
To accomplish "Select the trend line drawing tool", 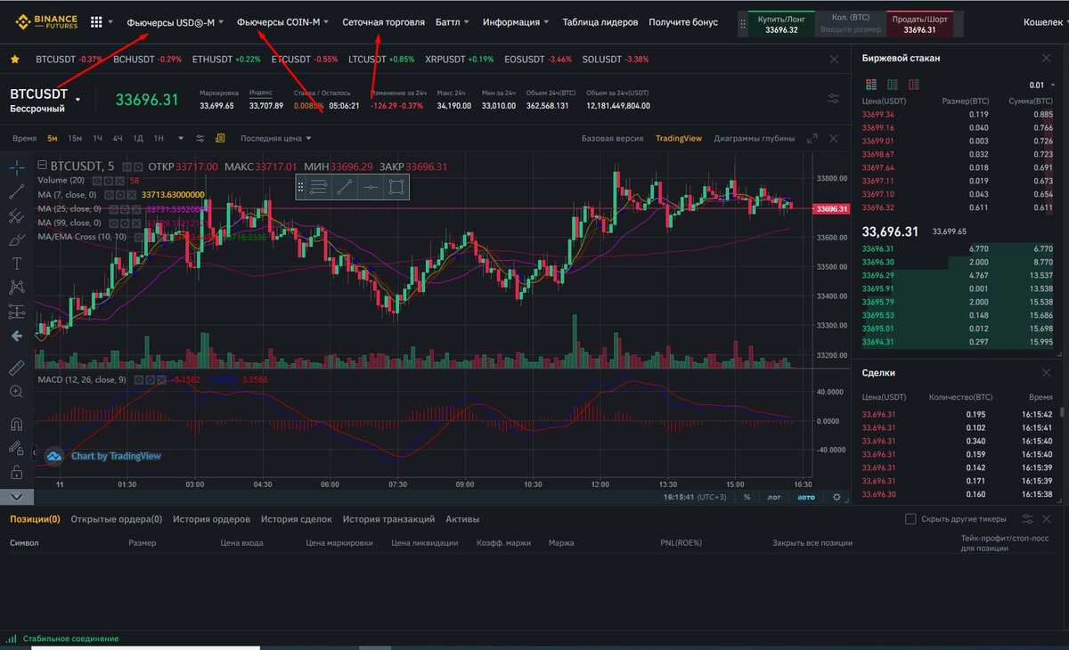I will [x=16, y=191].
